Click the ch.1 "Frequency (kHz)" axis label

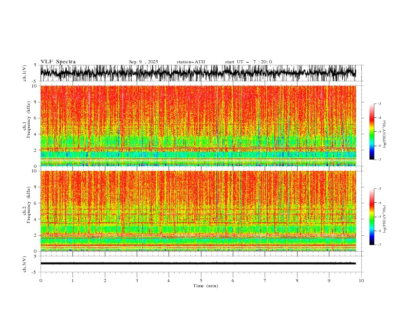click(29, 120)
